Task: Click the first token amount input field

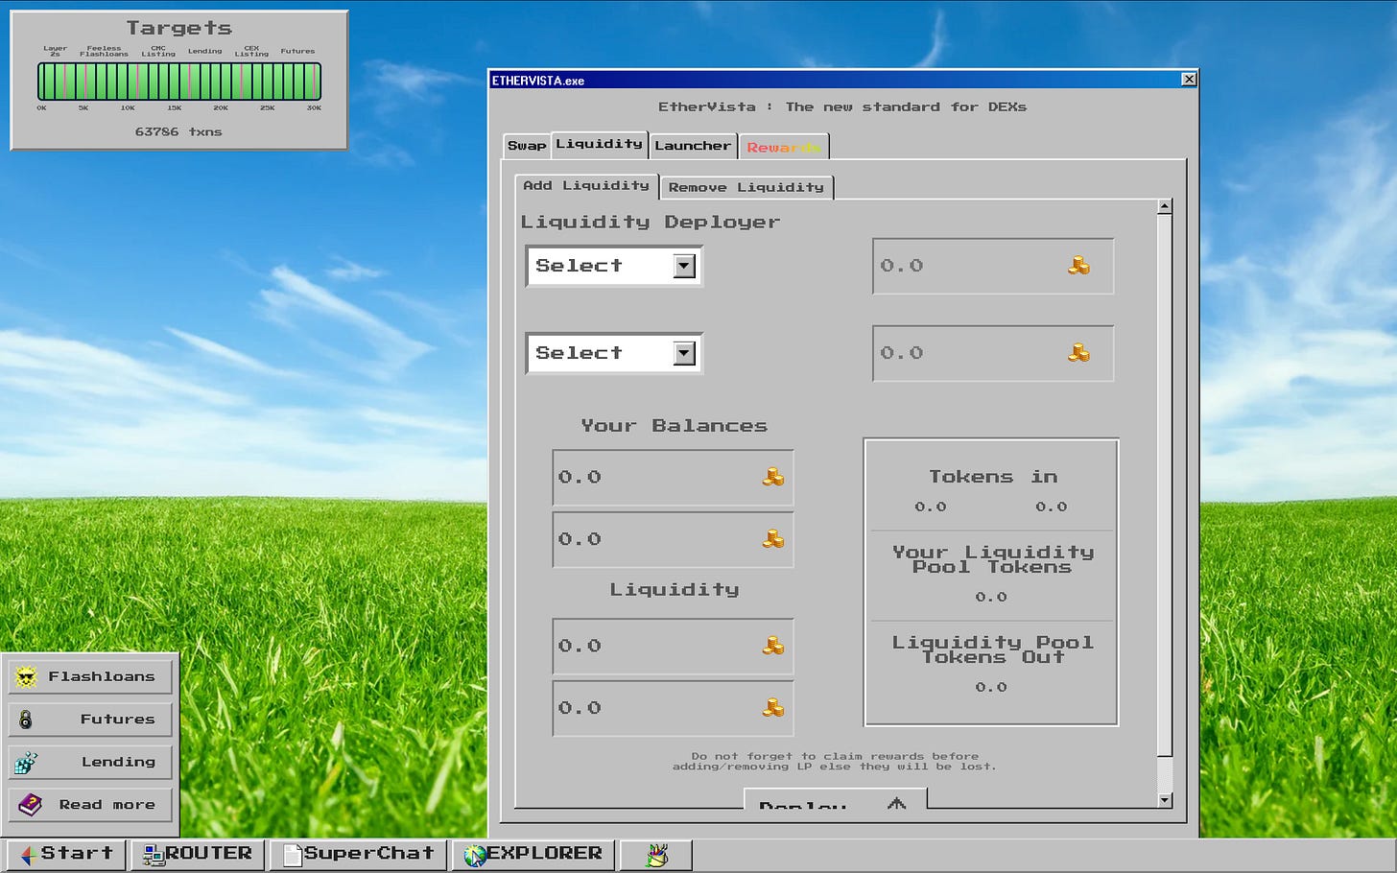Action: click(x=993, y=266)
